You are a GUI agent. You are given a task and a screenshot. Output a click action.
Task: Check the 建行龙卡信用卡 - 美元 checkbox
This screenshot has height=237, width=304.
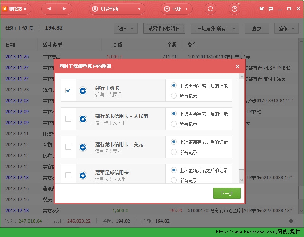68,147
